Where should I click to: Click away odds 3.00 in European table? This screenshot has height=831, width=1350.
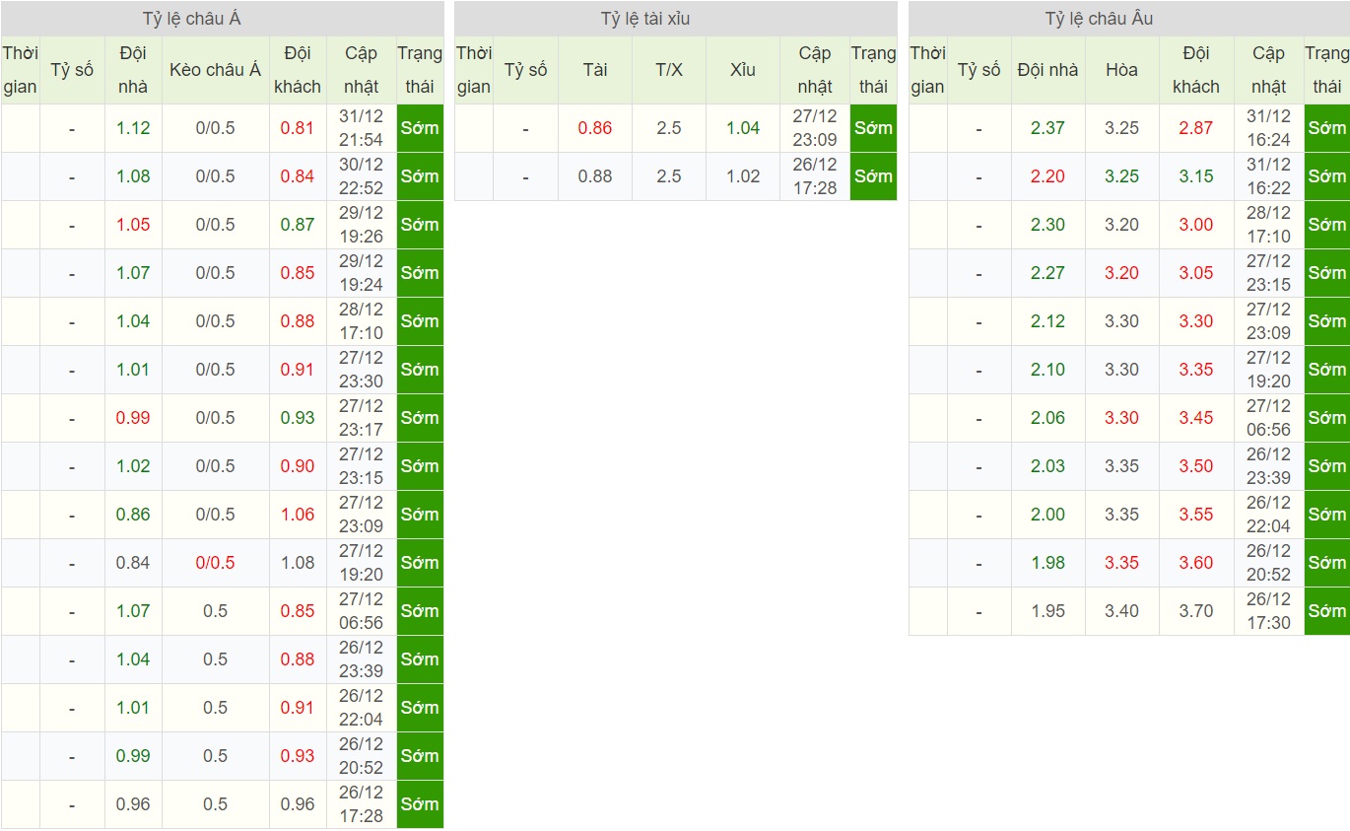click(x=1196, y=225)
